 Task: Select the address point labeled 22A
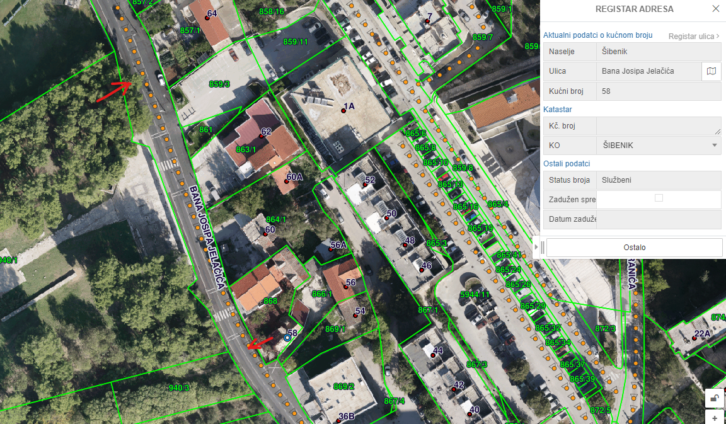tap(694, 338)
